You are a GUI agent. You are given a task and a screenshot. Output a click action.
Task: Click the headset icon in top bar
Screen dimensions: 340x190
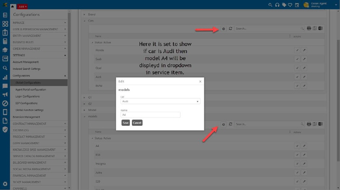pos(277,5)
